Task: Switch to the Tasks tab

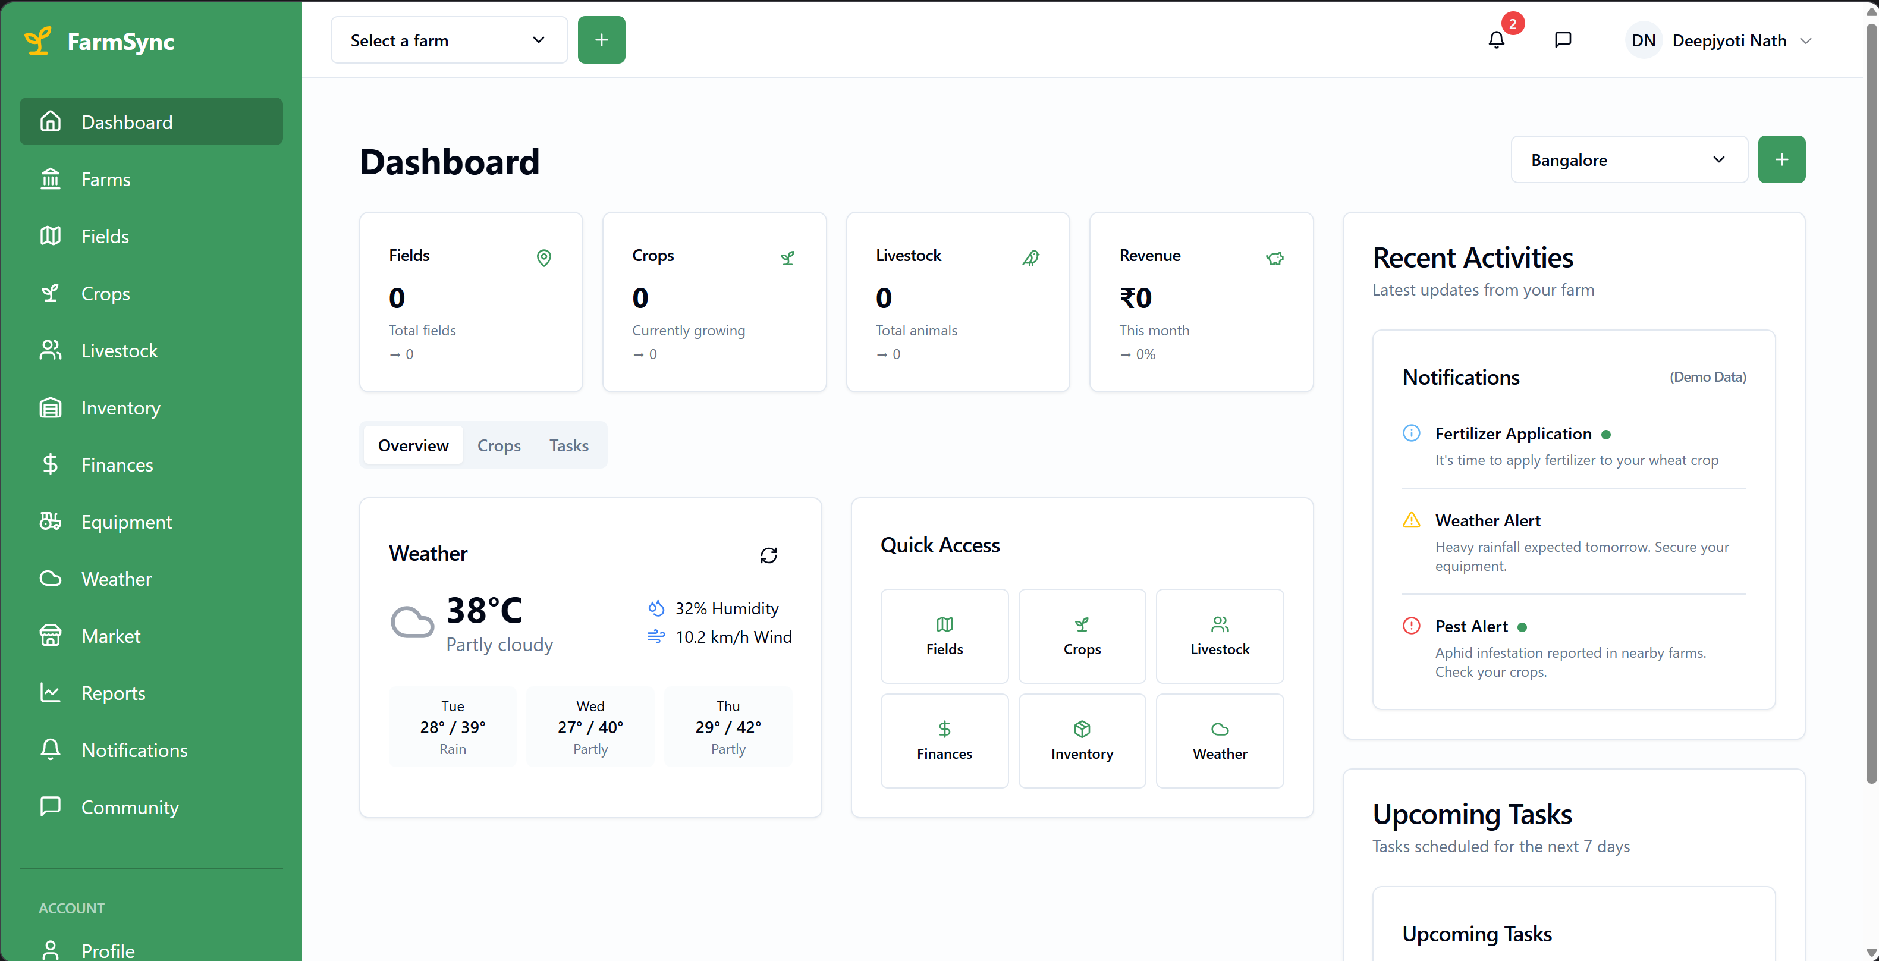Action: pos(569,445)
